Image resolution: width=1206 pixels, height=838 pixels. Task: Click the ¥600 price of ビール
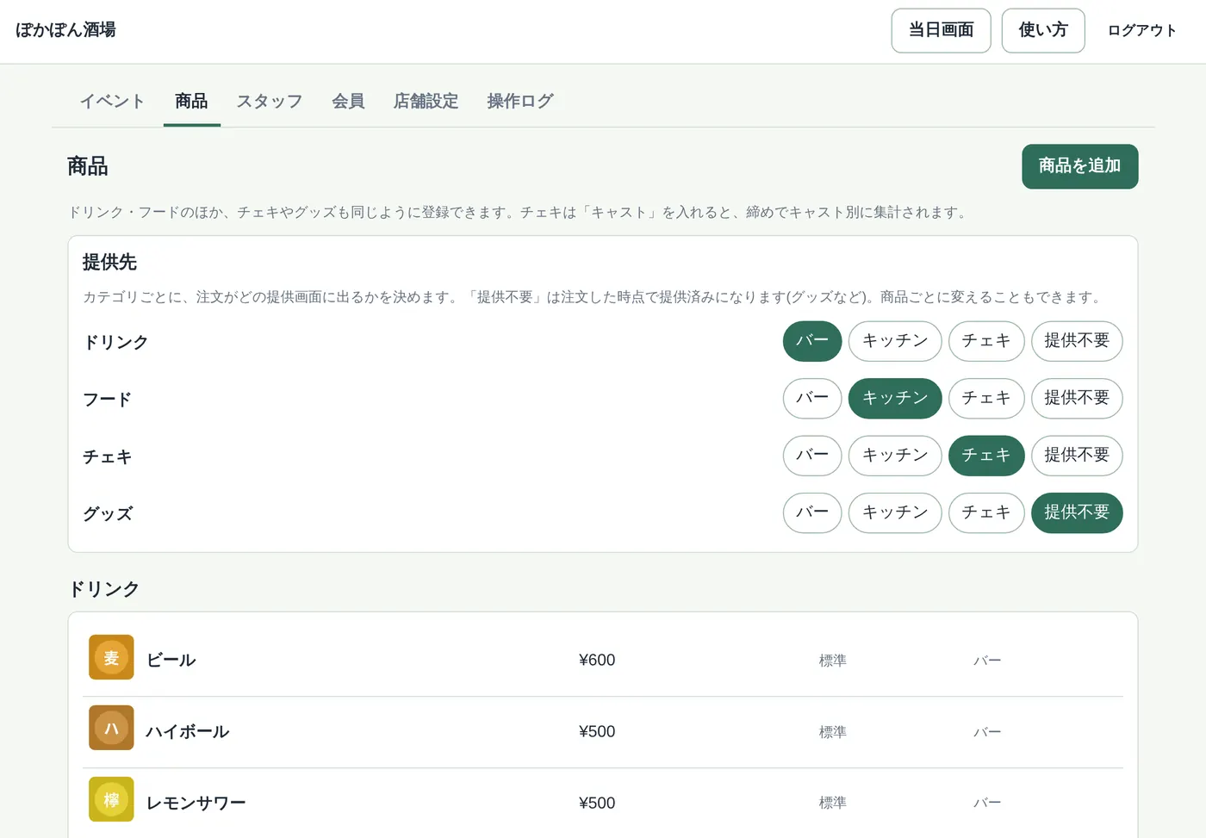pyautogui.click(x=597, y=661)
